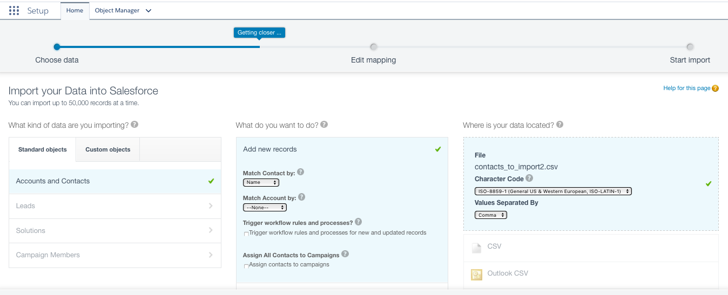Screen dimensions: 728x295
Task: Click help icon next to Match Account by
Action: point(302,197)
